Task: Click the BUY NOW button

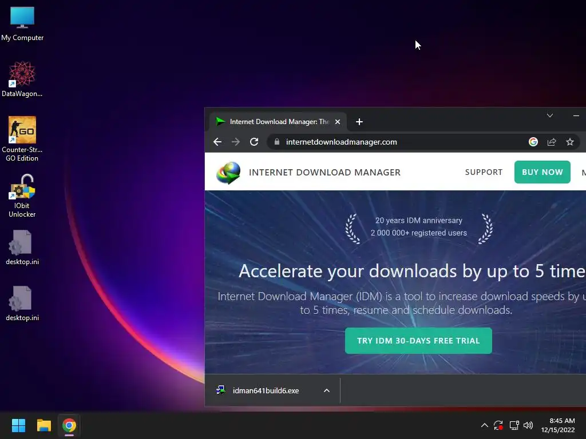Action: point(543,172)
